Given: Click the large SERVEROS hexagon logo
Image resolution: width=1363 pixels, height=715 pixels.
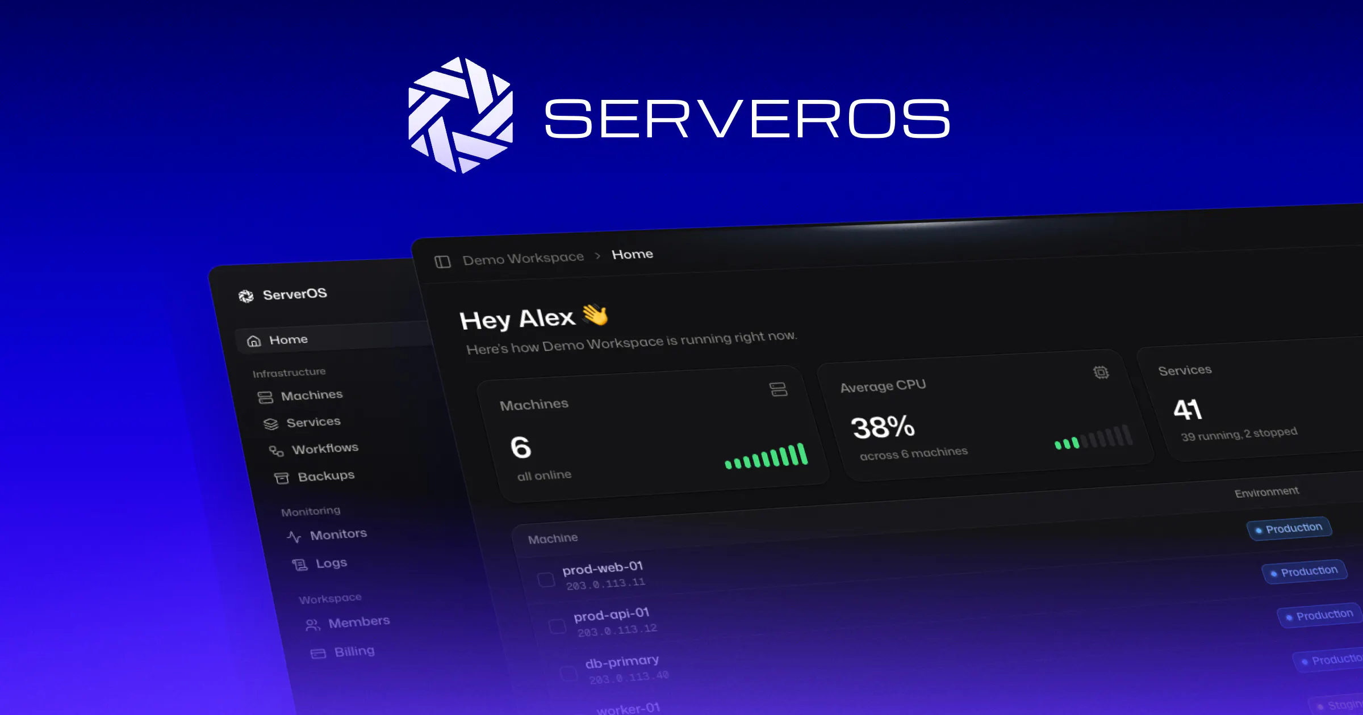Looking at the screenshot, I should (461, 115).
